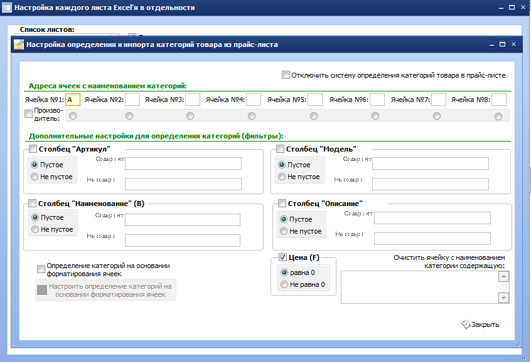531x362 pixels.
Task: Click Модель lower filter text field
Action: point(431,184)
